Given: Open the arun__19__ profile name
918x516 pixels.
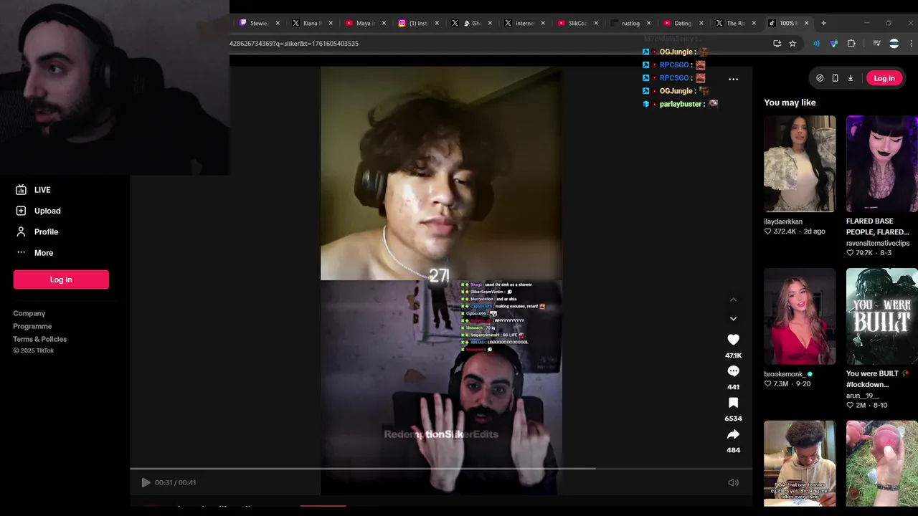Looking at the screenshot, I should coord(863,396).
